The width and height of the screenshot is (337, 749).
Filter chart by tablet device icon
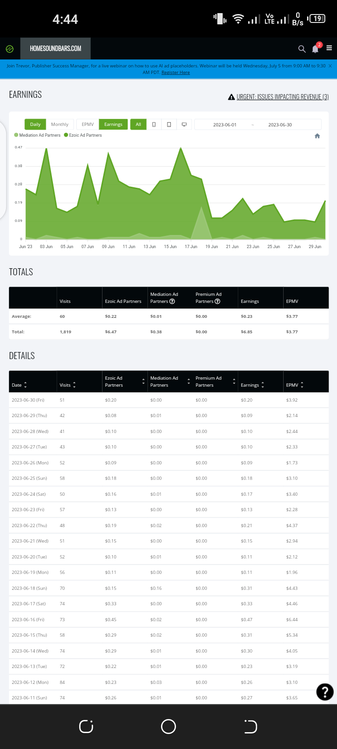(x=169, y=125)
